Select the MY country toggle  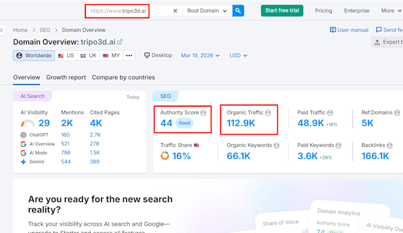(x=111, y=56)
